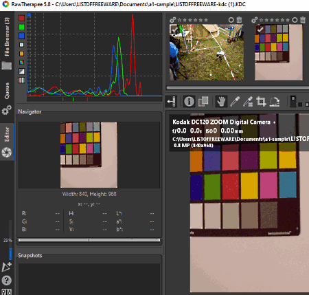The image size is (309, 295).
Task: Move the color chart thumbnail to trash
Action: (x=303, y=20)
